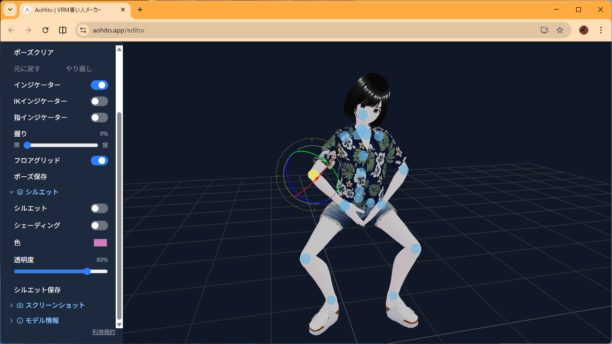The height and width of the screenshot is (344, 612).
Task: Open the 利用規約 link
Action: tap(103, 332)
